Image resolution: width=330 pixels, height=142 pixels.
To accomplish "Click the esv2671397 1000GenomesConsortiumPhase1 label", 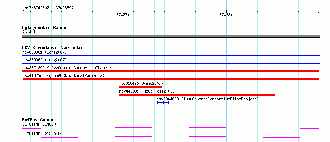I will 67,68.
